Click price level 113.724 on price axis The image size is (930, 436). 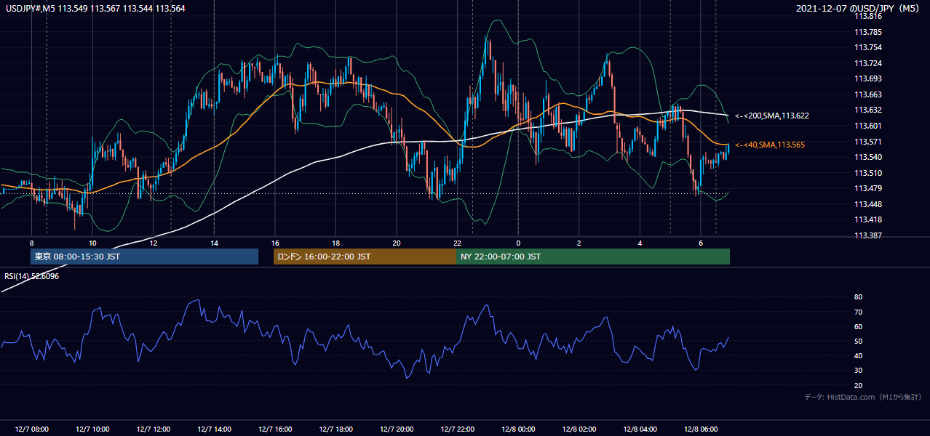[x=869, y=63]
